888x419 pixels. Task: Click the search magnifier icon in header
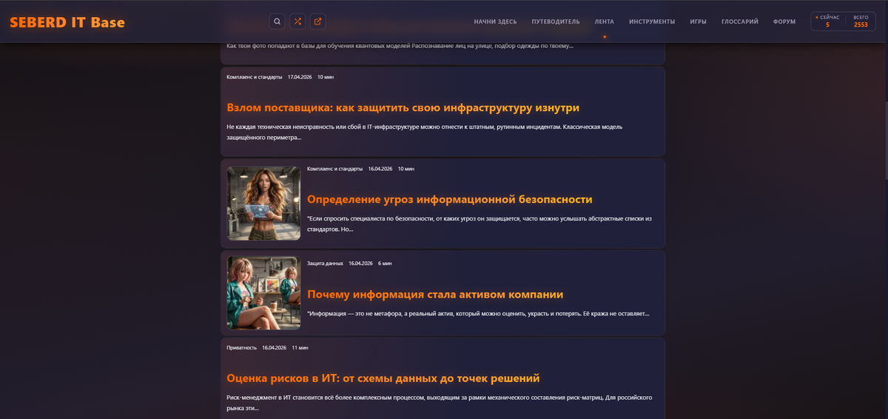277,21
